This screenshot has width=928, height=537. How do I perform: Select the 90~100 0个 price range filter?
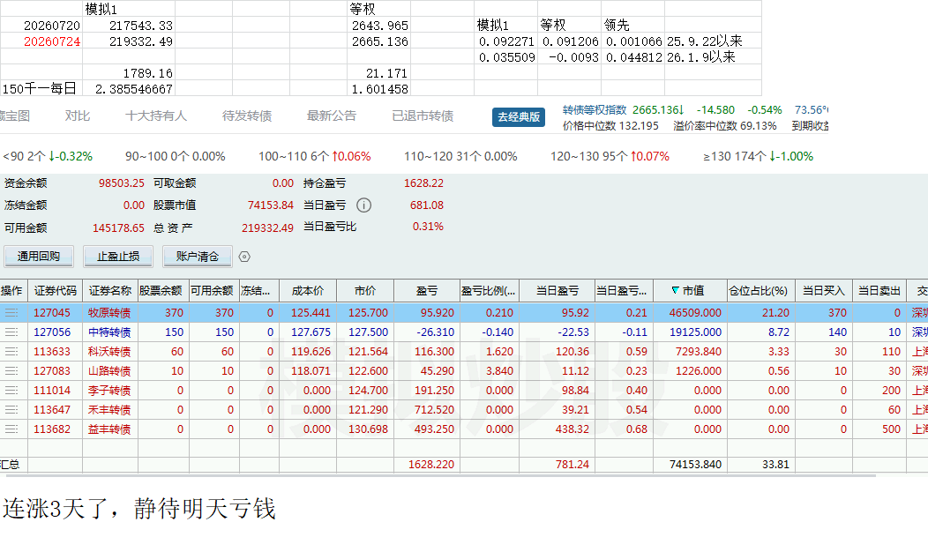176,156
